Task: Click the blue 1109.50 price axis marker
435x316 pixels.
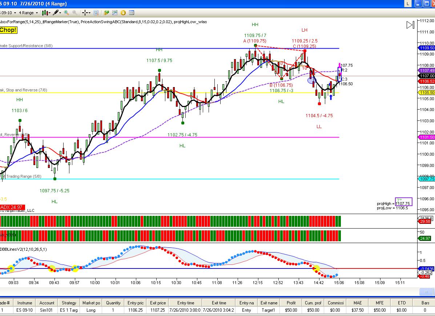Action: [x=426, y=48]
